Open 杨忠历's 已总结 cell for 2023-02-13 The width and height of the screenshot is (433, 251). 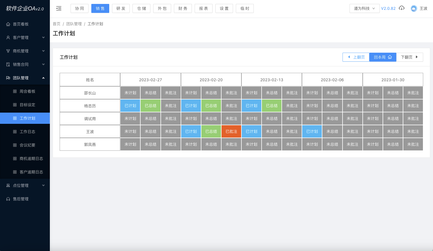(x=272, y=106)
